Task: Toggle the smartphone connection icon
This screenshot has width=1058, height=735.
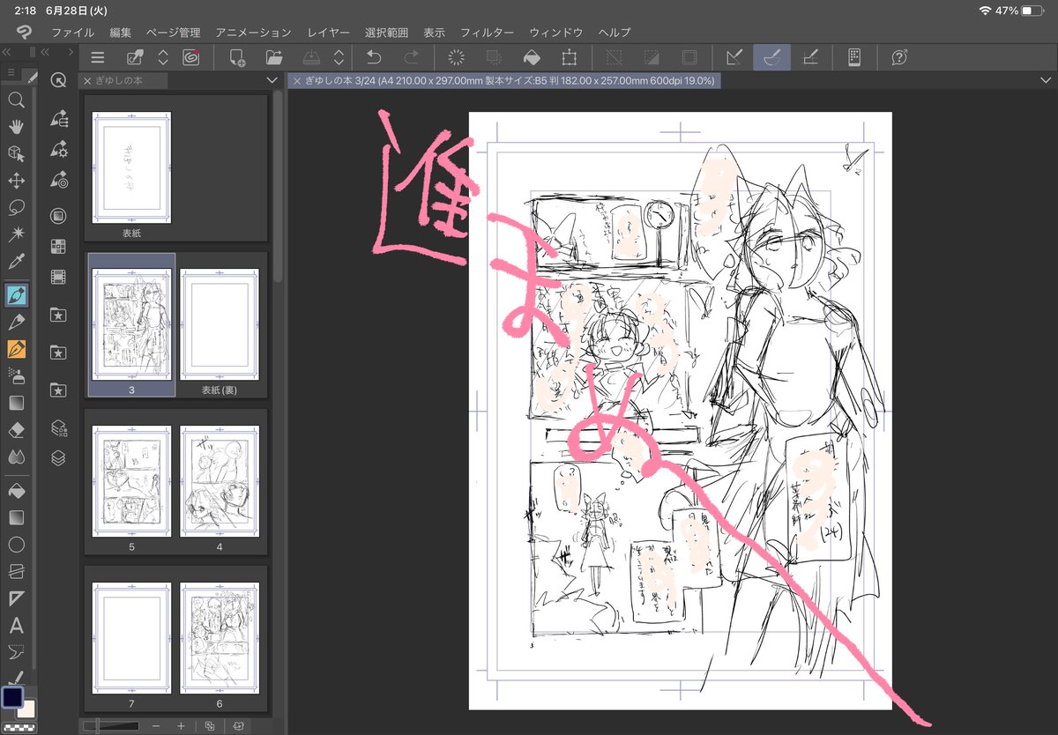Action: click(853, 58)
